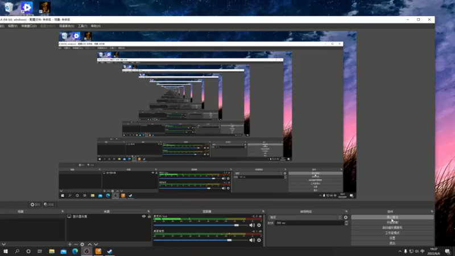Open the gold calligraphy game desktop shortcut
The height and width of the screenshot is (256, 455).
[45, 8]
